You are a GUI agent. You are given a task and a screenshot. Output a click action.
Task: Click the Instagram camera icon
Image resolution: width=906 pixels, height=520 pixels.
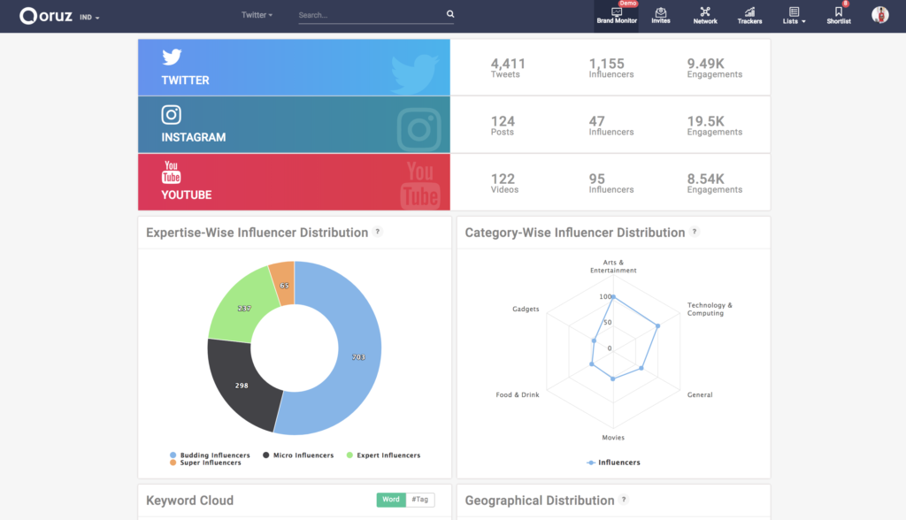(171, 114)
